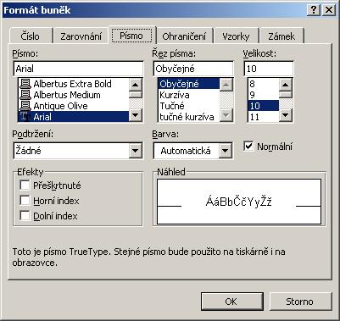Viewport: 340px width, 321px height.
Task: Confirm with the OK button
Action: pos(231,302)
